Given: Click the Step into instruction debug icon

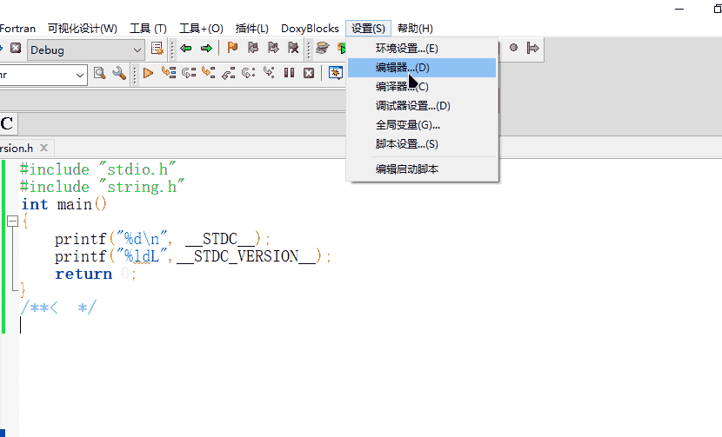Looking at the screenshot, I should (269, 72).
